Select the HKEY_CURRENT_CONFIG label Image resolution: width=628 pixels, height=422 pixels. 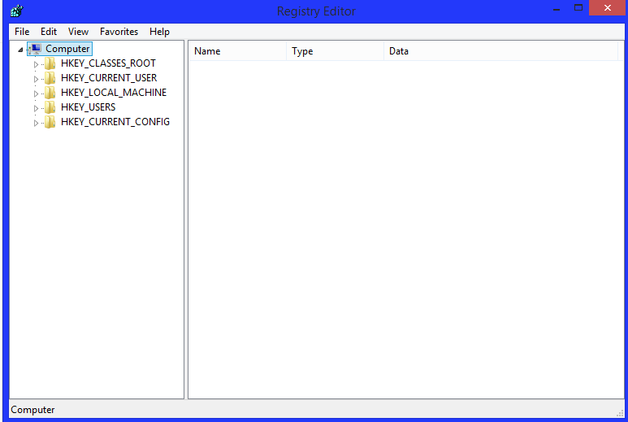[115, 122]
